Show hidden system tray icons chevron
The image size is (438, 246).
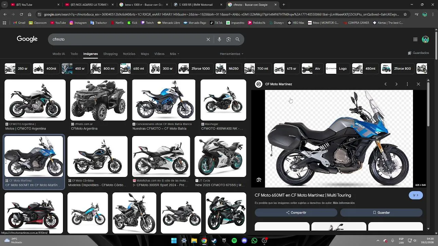[x=378, y=241]
